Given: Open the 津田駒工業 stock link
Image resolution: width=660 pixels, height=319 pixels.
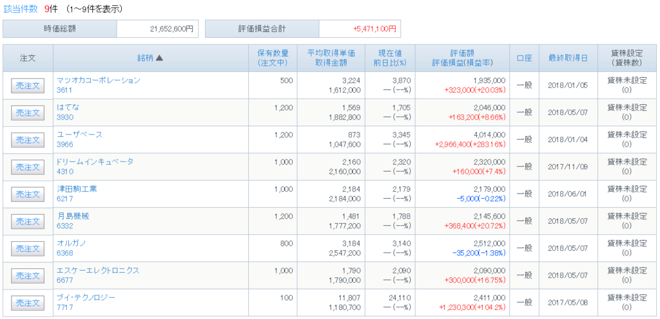Looking at the screenshot, I should (x=77, y=189).
